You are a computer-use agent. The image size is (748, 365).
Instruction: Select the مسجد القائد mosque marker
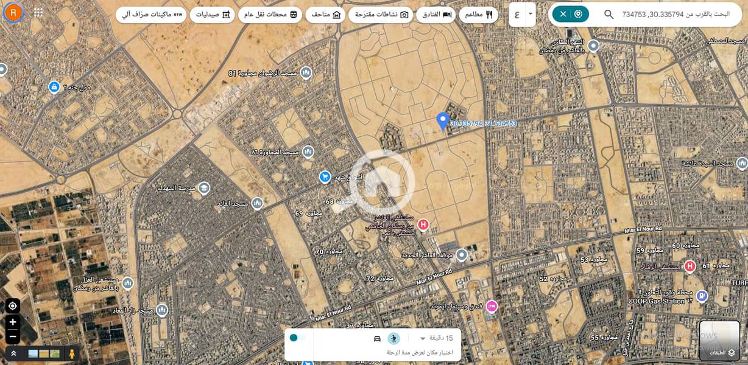pyautogui.click(x=257, y=203)
